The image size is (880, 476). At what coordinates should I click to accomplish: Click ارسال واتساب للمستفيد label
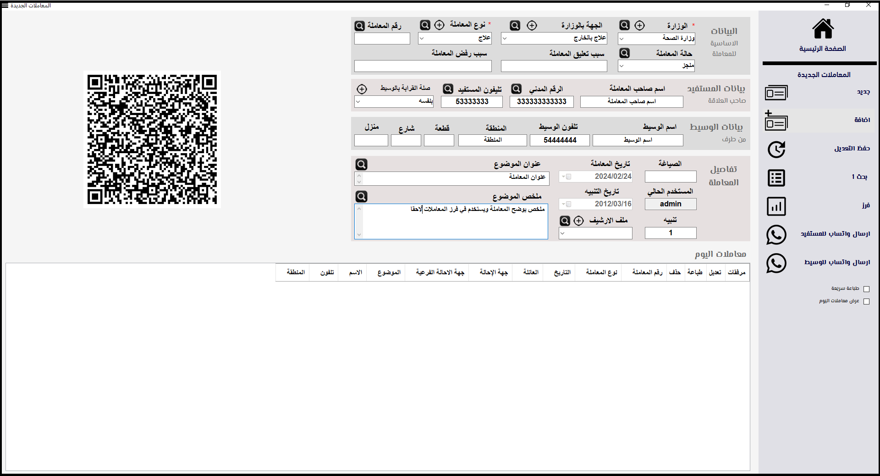[x=836, y=233]
